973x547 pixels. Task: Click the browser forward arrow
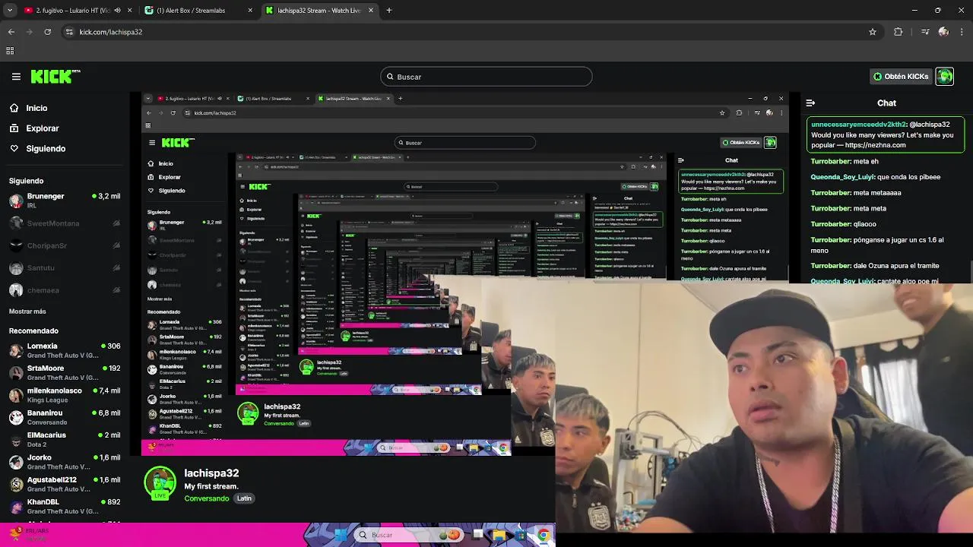[x=30, y=32]
